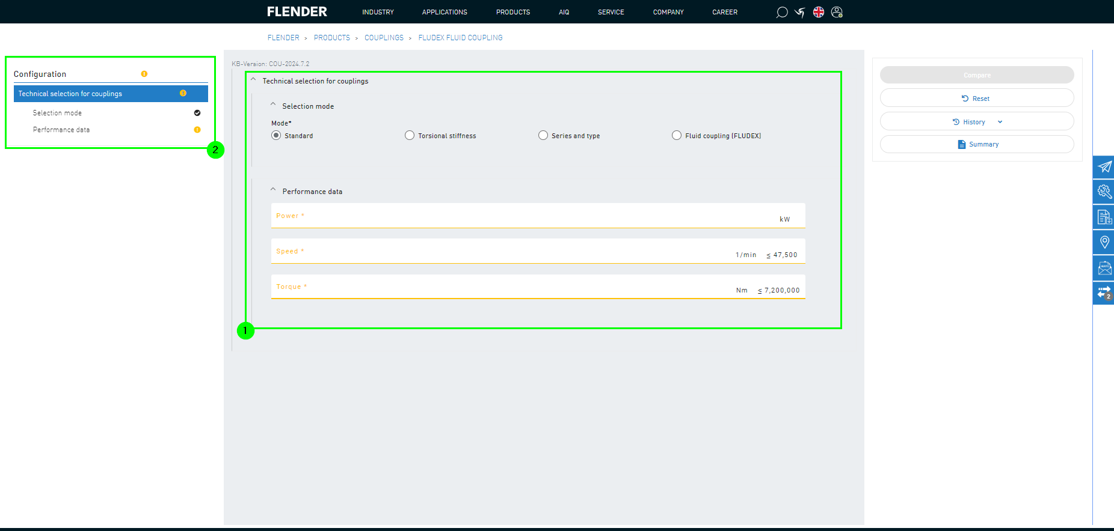Open the APPLICATIONS menu
The width and height of the screenshot is (1114, 531).
[x=445, y=12]
